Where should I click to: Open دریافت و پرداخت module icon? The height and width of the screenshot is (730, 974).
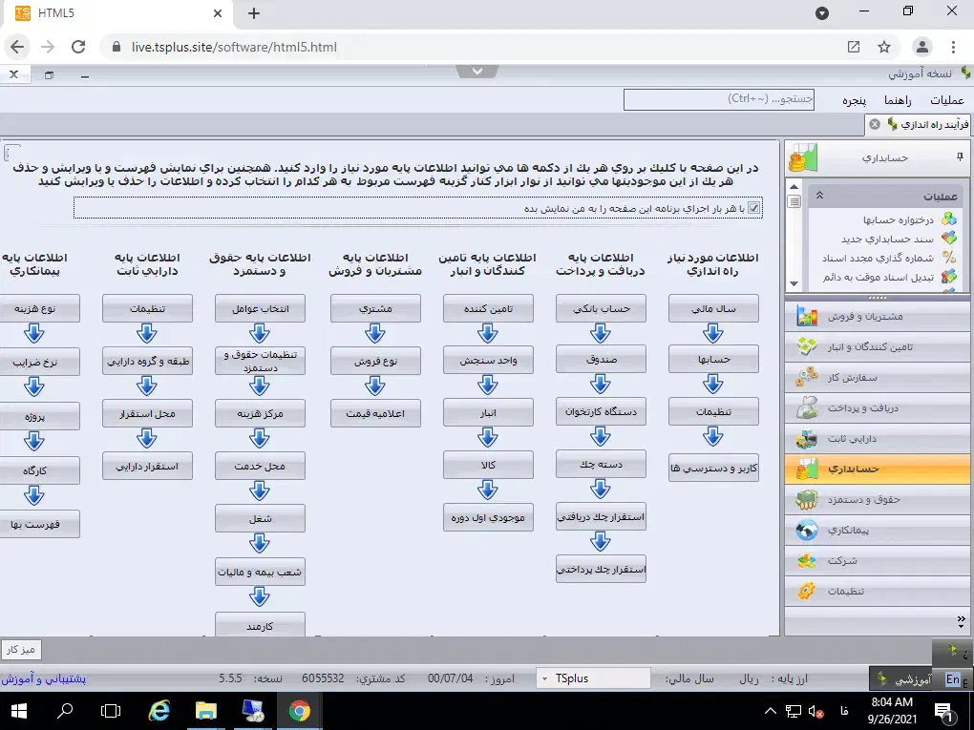pyautogui.click(x=807, y=407)
